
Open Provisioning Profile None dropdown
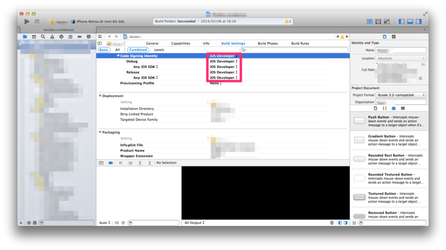point(216,83)
